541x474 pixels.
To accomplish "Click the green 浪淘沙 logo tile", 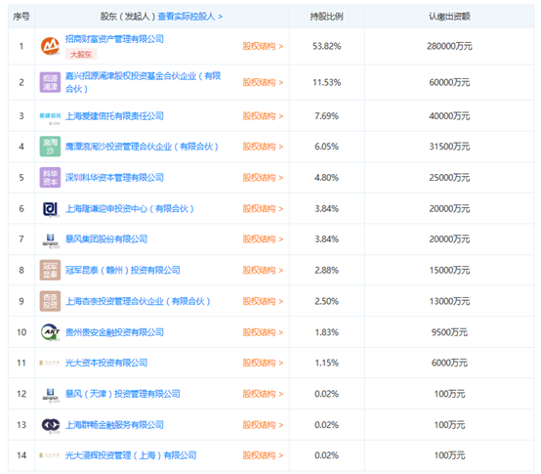I will tap(50, 147).
